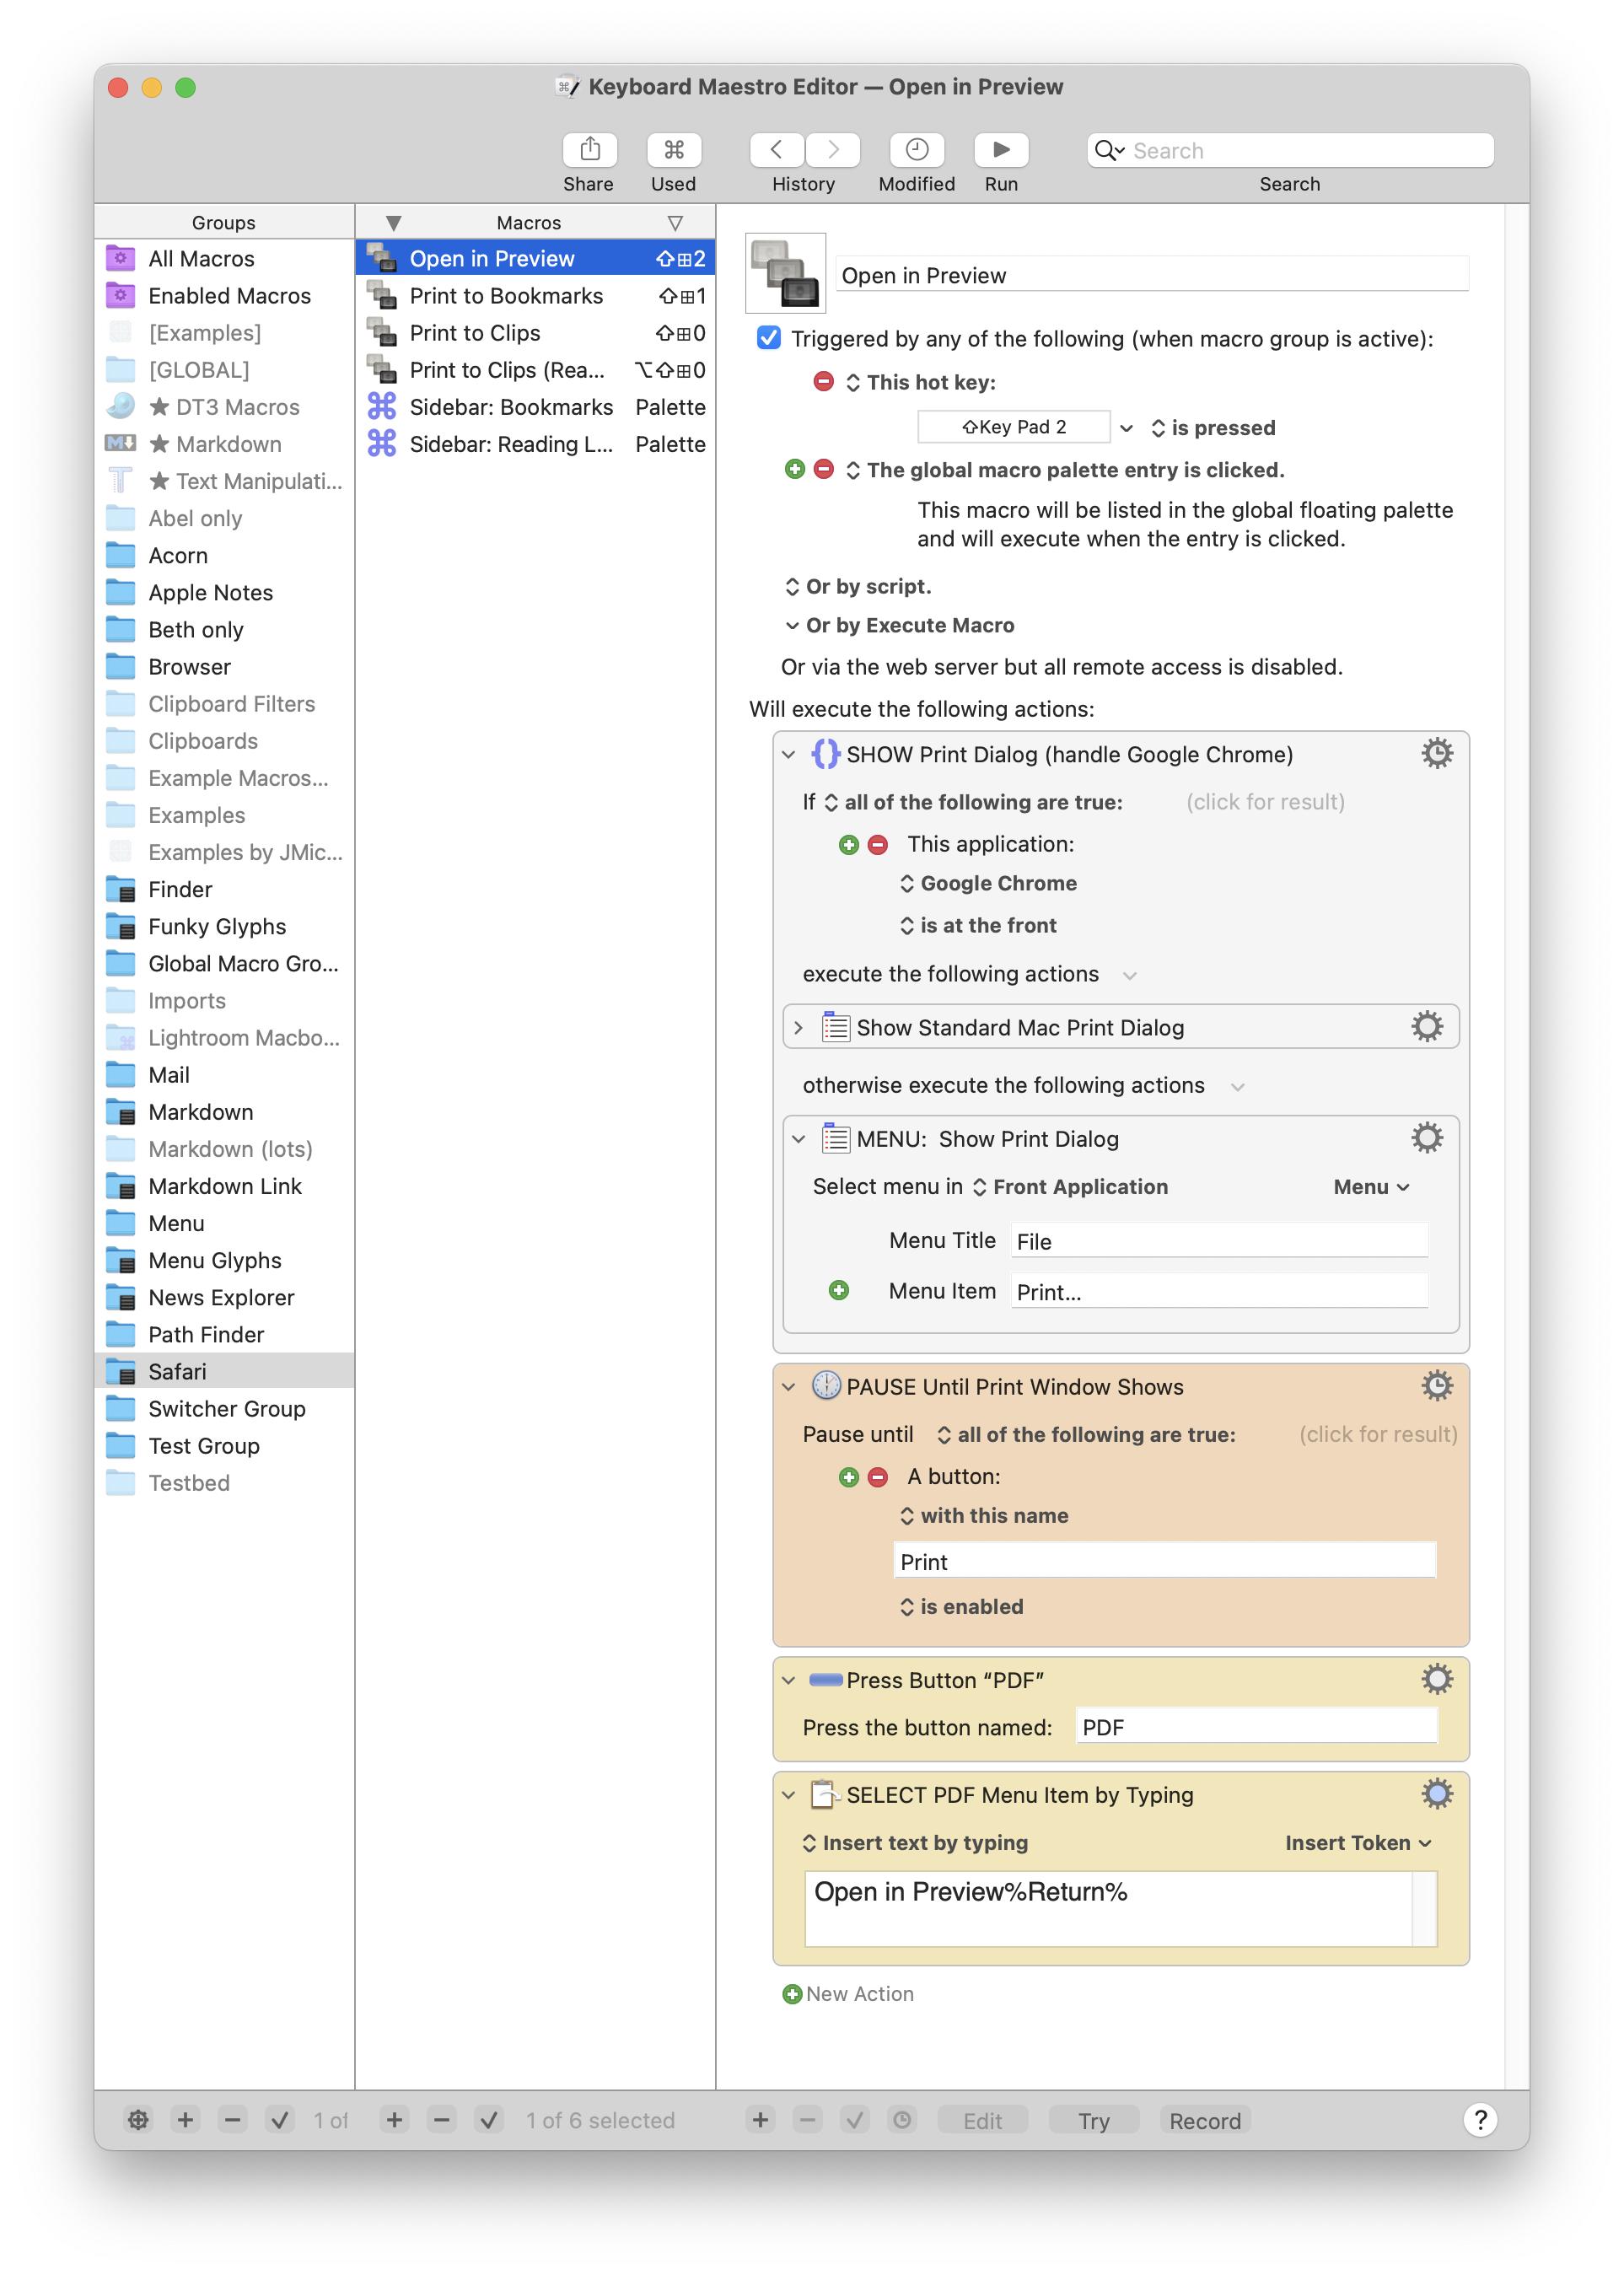Open gear menu for SHOW Print Dialog action
This screenshot has height=2275, width=1624.
pos(1436,753)
